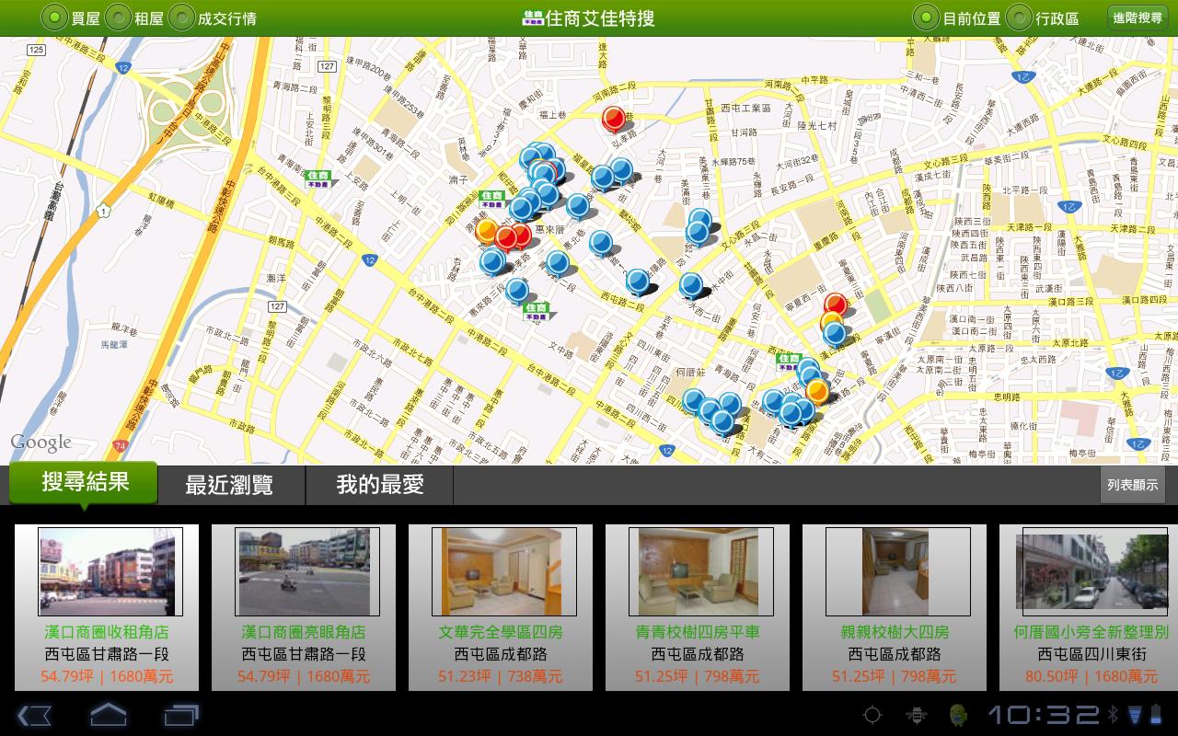Viewport: 1178px width, 736px height.
Task: Tap the USB debugging bug icon
Action: tap(916, 715)
